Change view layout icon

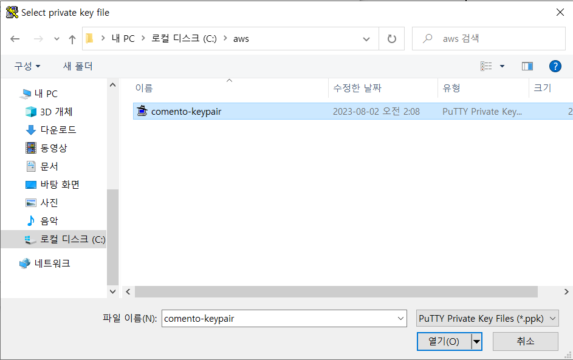click(x=486, y=66)
